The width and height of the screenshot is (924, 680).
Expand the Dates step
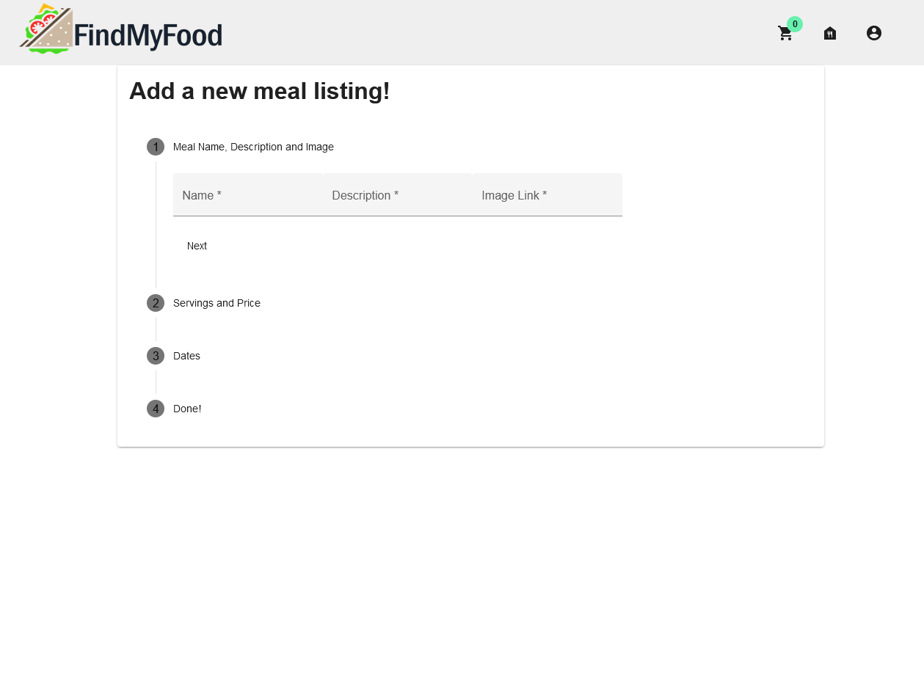click(x=186, y=356)
